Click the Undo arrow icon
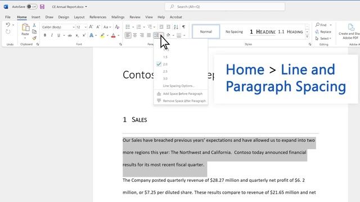360x202 pixels. [8, 25]
